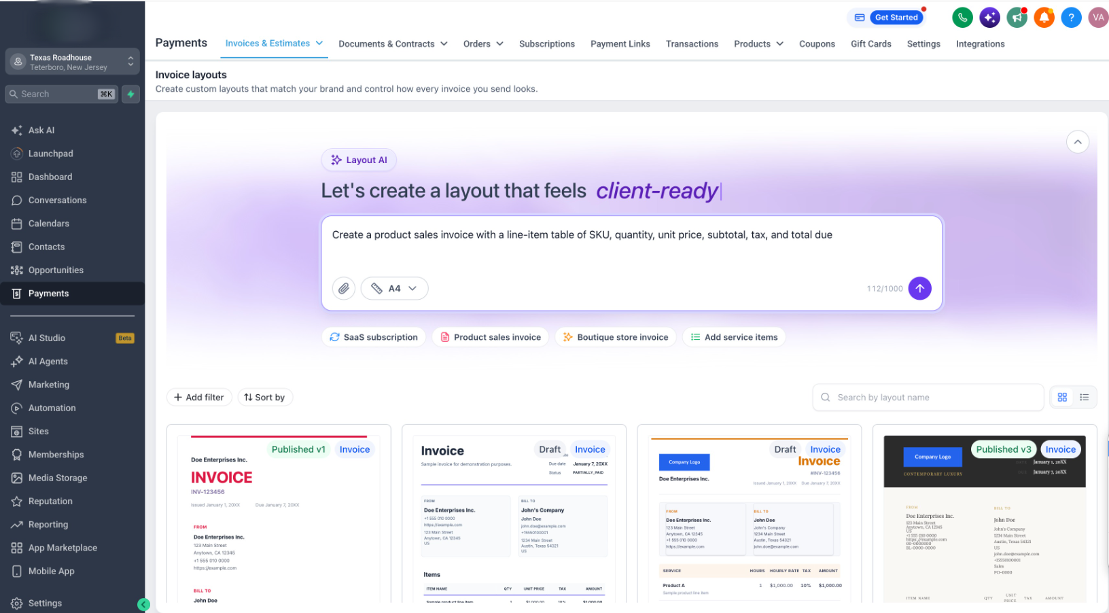The height and width of the screenshot is (613, 1109).
Task: Choose Product sales invoice suggestion chip
Action: 491,337
